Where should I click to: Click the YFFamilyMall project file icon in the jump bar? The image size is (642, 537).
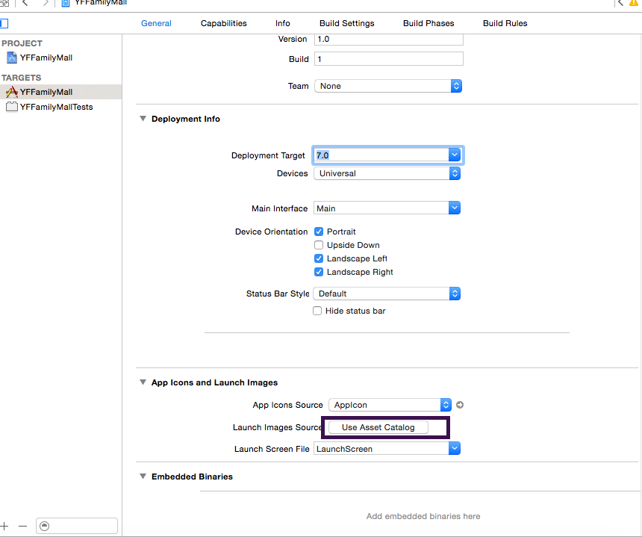(66, 3)
